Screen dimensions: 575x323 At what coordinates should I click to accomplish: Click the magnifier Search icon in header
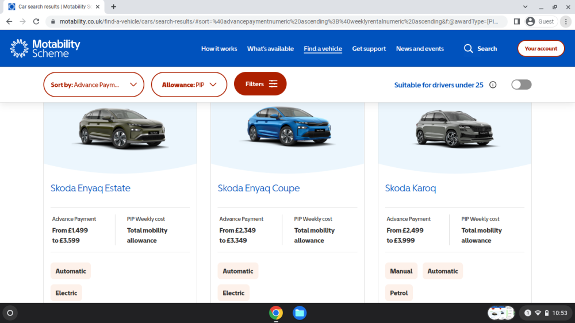[x=468, y=48]
